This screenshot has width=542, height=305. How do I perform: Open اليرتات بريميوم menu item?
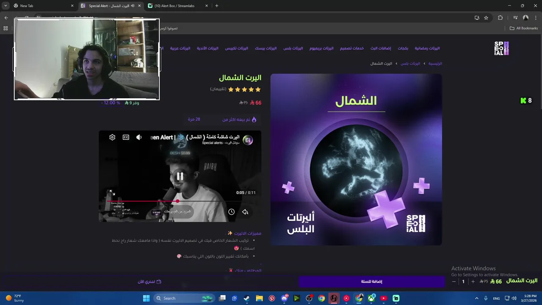pyautogui.click(x=321, y=48)
